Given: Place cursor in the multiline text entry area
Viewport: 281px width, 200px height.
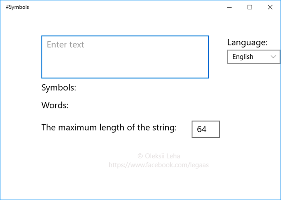Looking at the screenshot, I should 125,56.
